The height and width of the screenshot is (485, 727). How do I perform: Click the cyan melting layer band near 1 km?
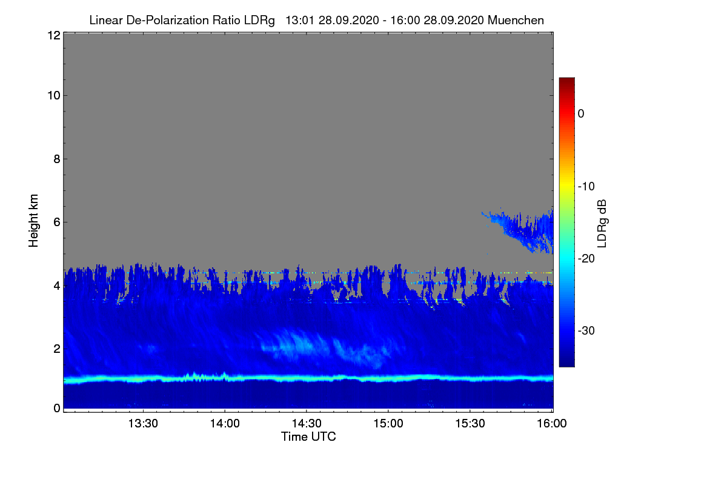click(308, 378)
